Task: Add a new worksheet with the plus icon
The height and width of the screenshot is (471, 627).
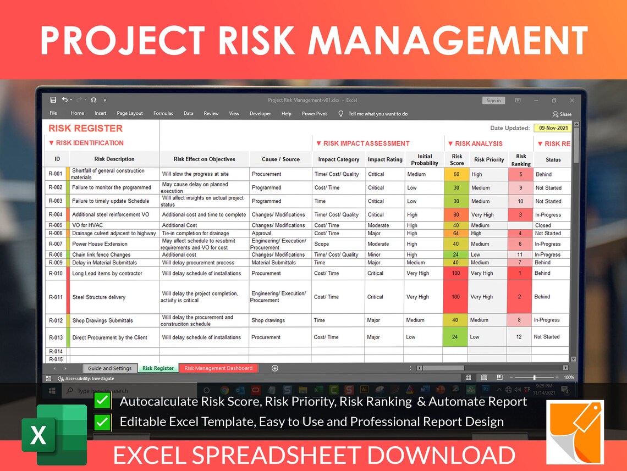Action: (x=274, y=368)
